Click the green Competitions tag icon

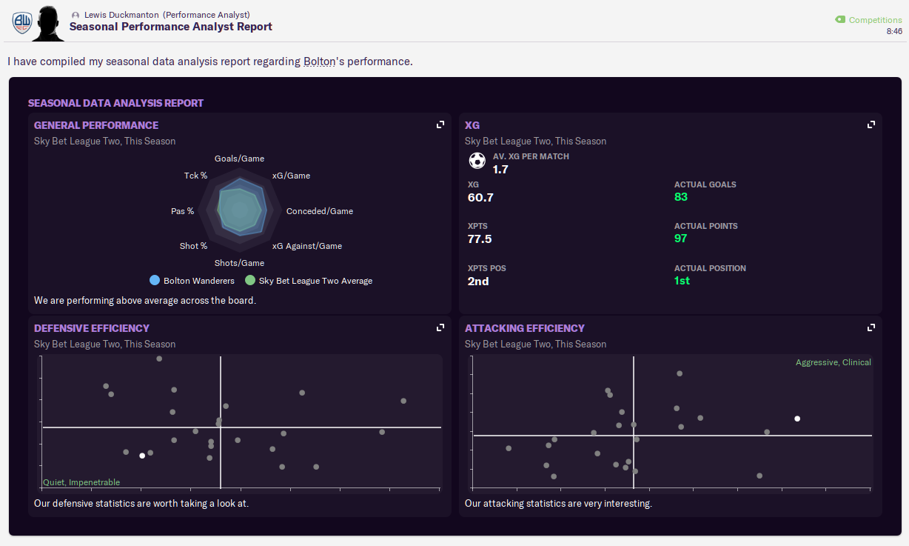point(840,20)
